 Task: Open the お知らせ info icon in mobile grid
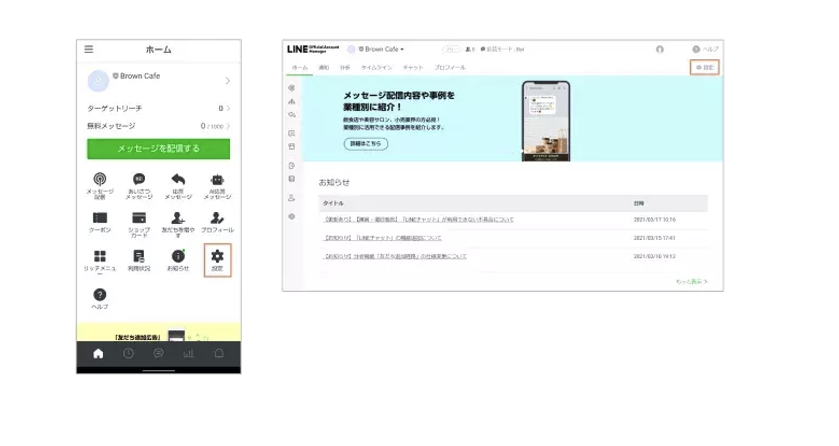(178, 256)
